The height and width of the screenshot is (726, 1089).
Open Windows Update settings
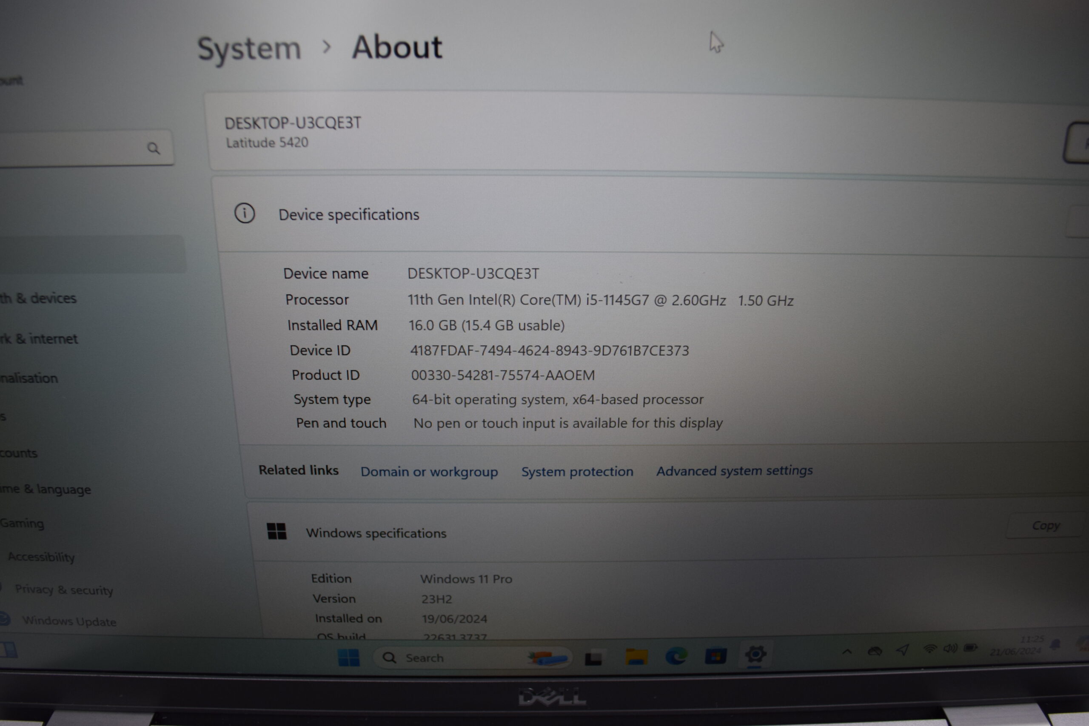point(69,621)
